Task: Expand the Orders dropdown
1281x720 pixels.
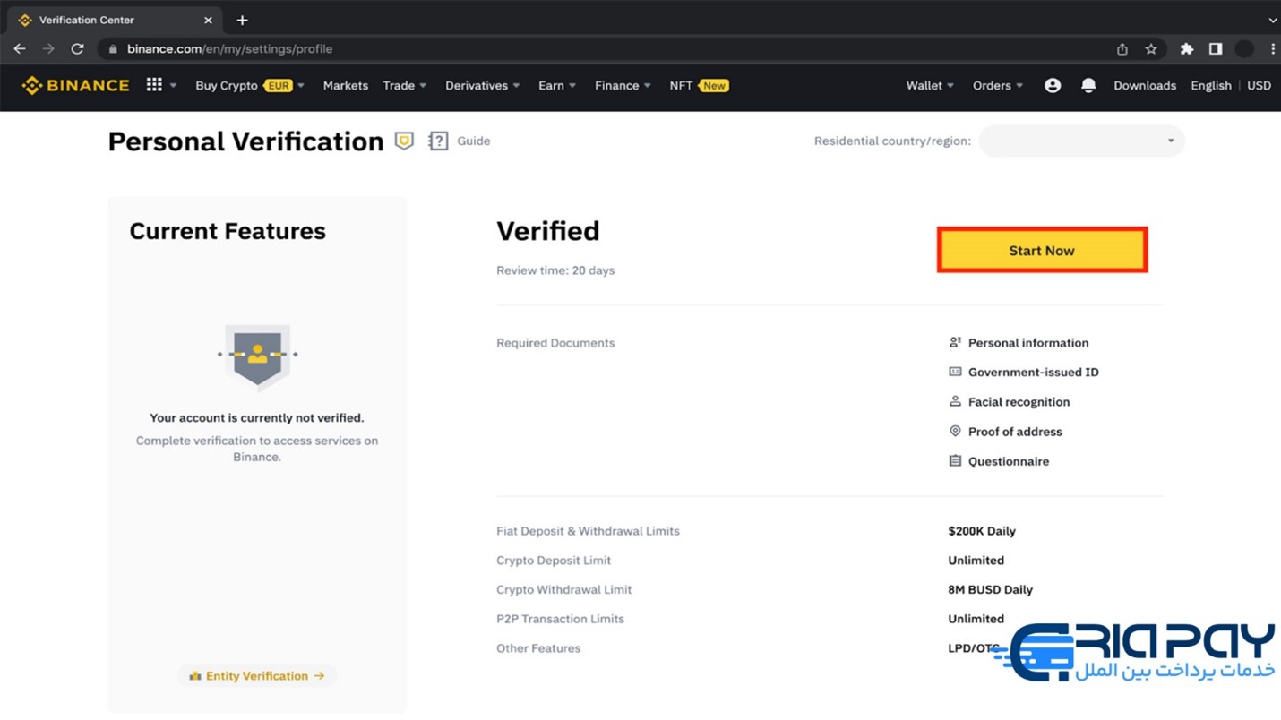Action: [x=998, y=85]
